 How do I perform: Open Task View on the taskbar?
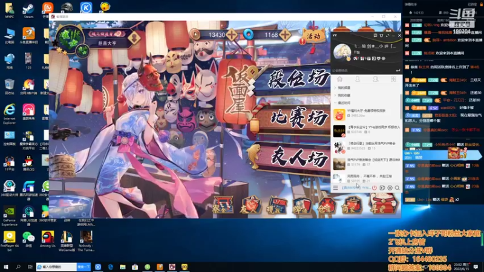click(30, 267)
